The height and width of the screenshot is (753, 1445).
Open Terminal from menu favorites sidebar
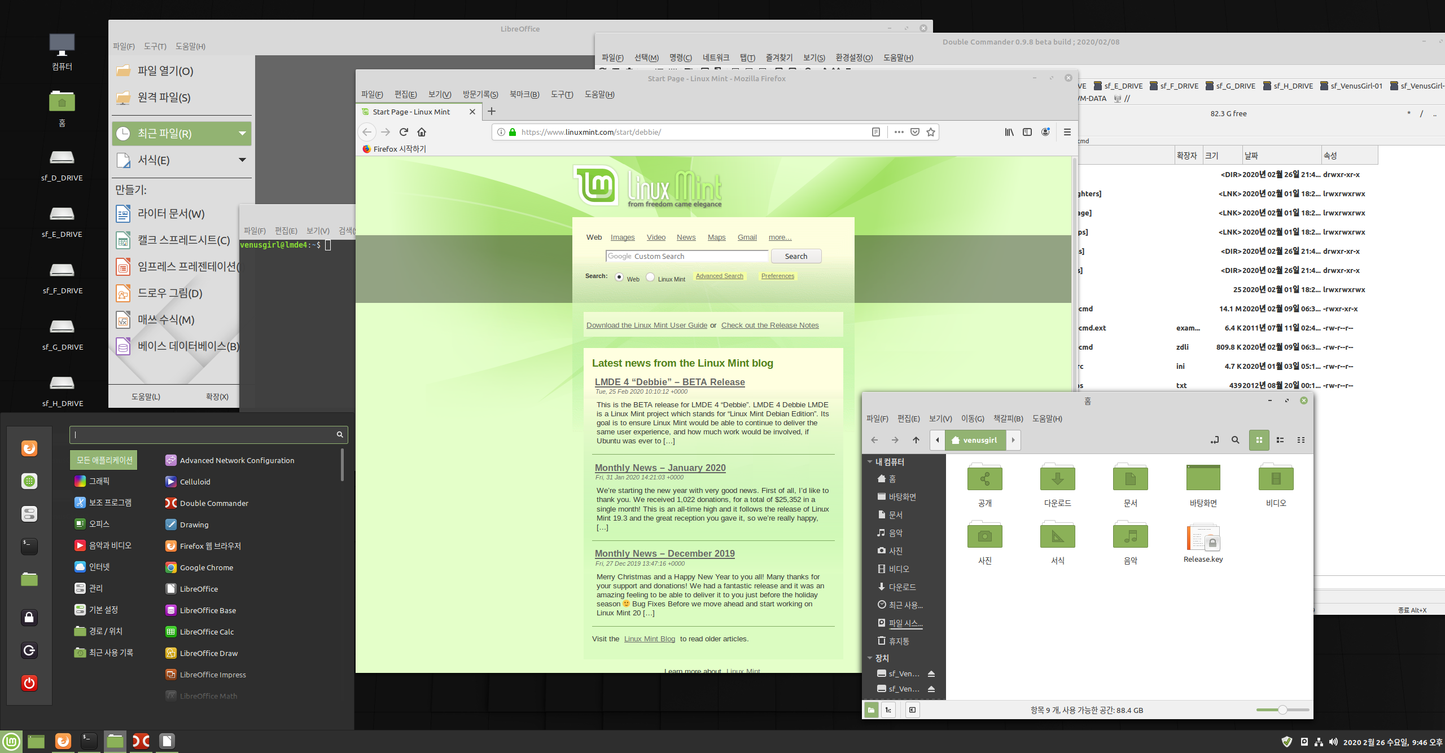(29, 546)
